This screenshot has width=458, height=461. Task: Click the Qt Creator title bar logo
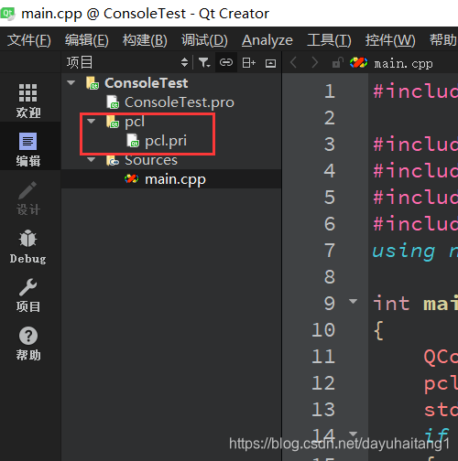tap(7, 14)
